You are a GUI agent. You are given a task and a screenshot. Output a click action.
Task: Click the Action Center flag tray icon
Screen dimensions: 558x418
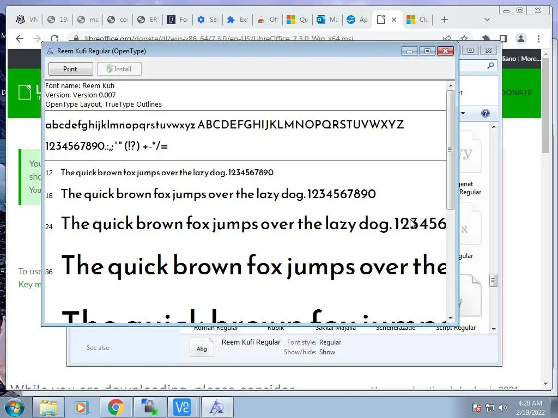[477, 408]
